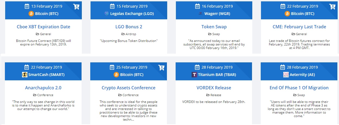Open Cboe XBT Expiration Date event

coord(43,27)
